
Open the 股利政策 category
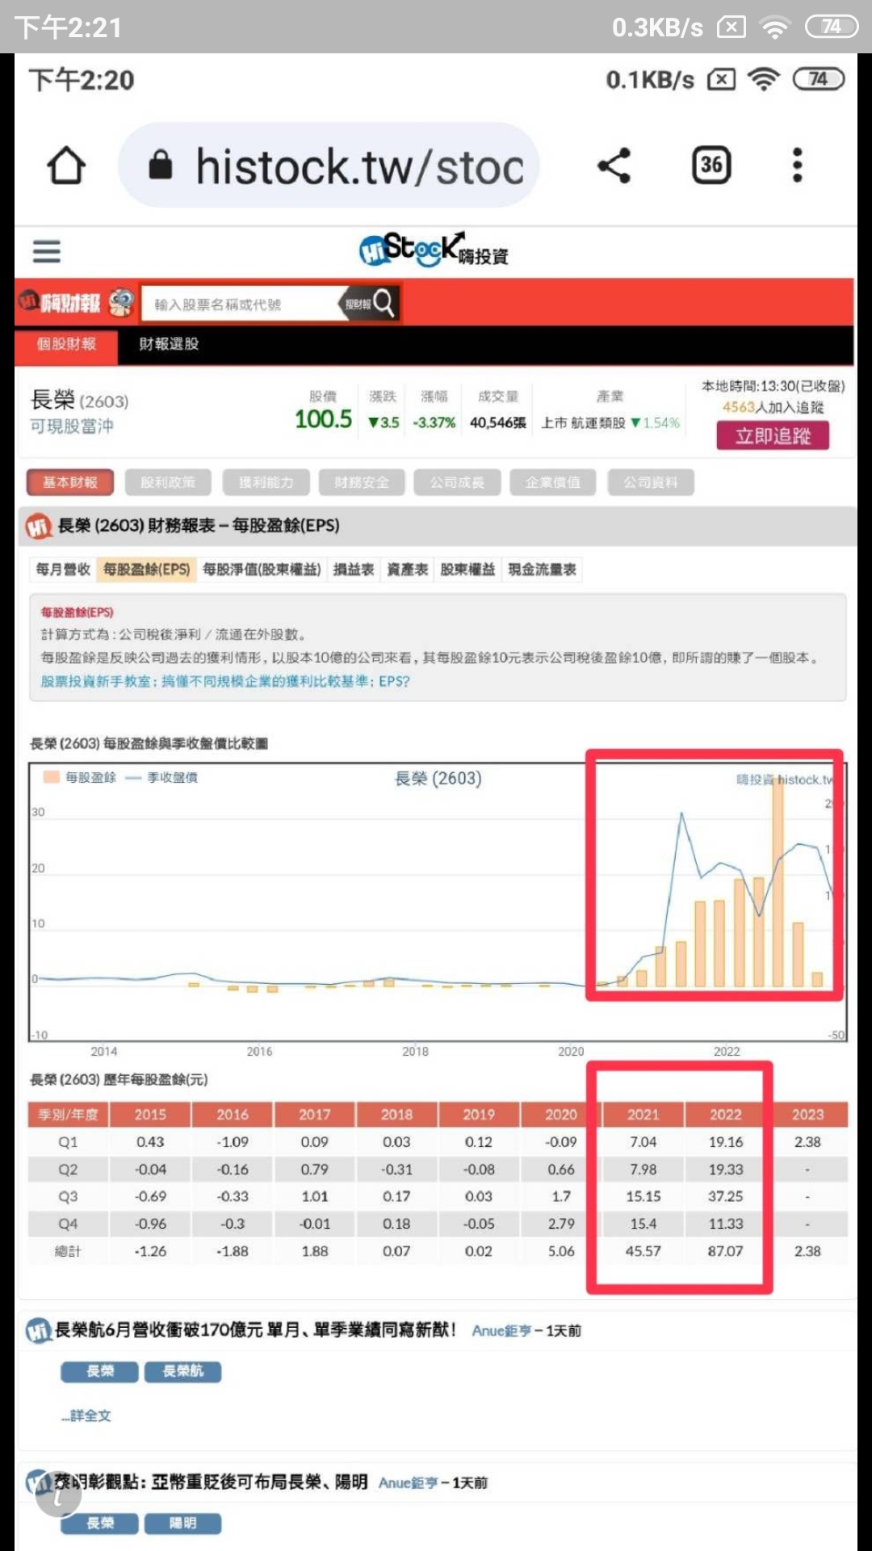point(168,482)
